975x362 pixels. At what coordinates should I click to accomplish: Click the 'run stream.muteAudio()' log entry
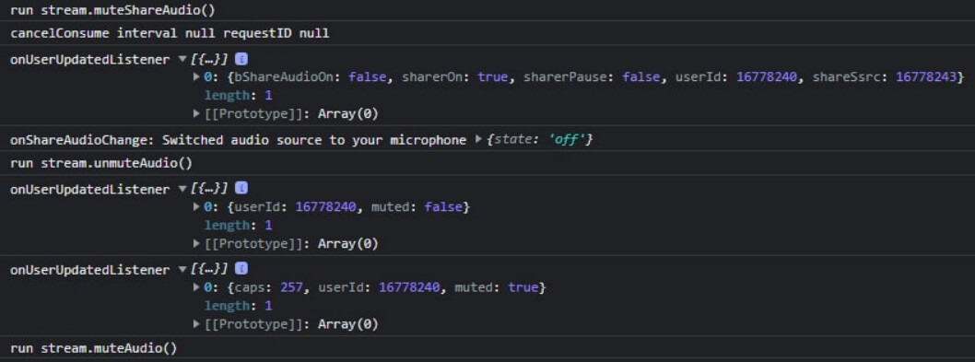point(94,348)
